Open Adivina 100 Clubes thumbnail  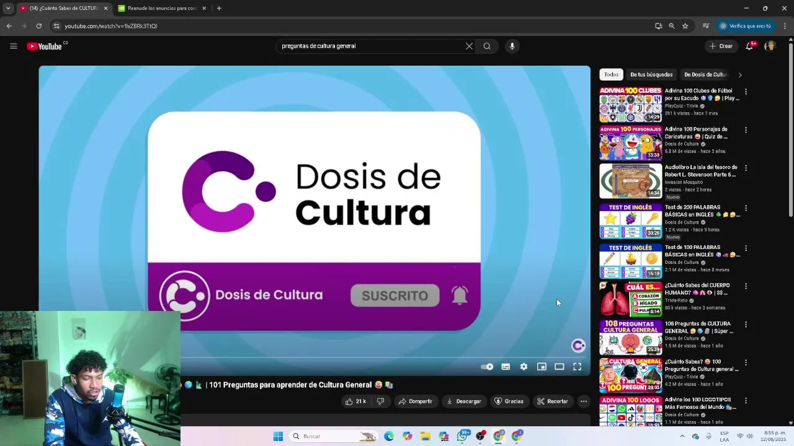pyautogui.click(x=630, y=104)
